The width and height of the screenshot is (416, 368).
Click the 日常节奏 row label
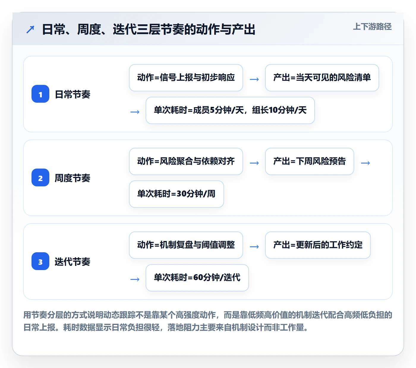pos(73,94)
